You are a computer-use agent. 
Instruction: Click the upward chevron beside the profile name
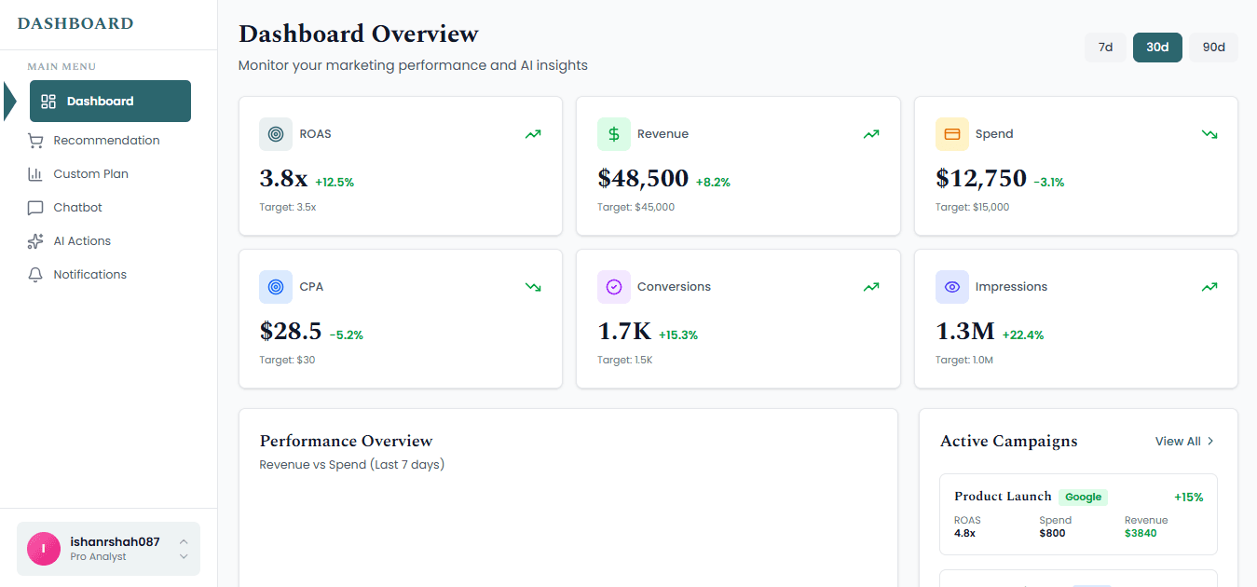pyautogui.click(x=184, y=542)
